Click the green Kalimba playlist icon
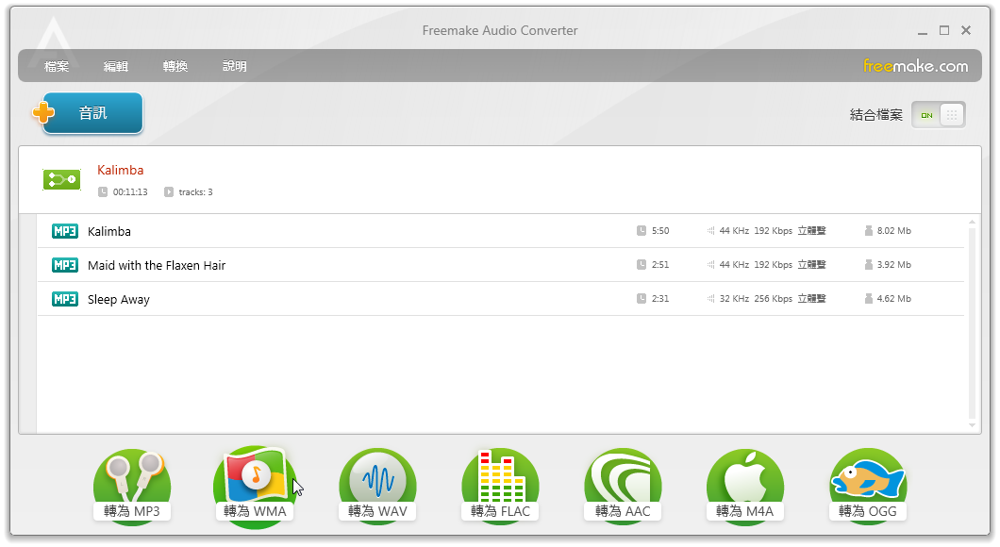This screenshot has height=547, width=1000. point(62,178)
